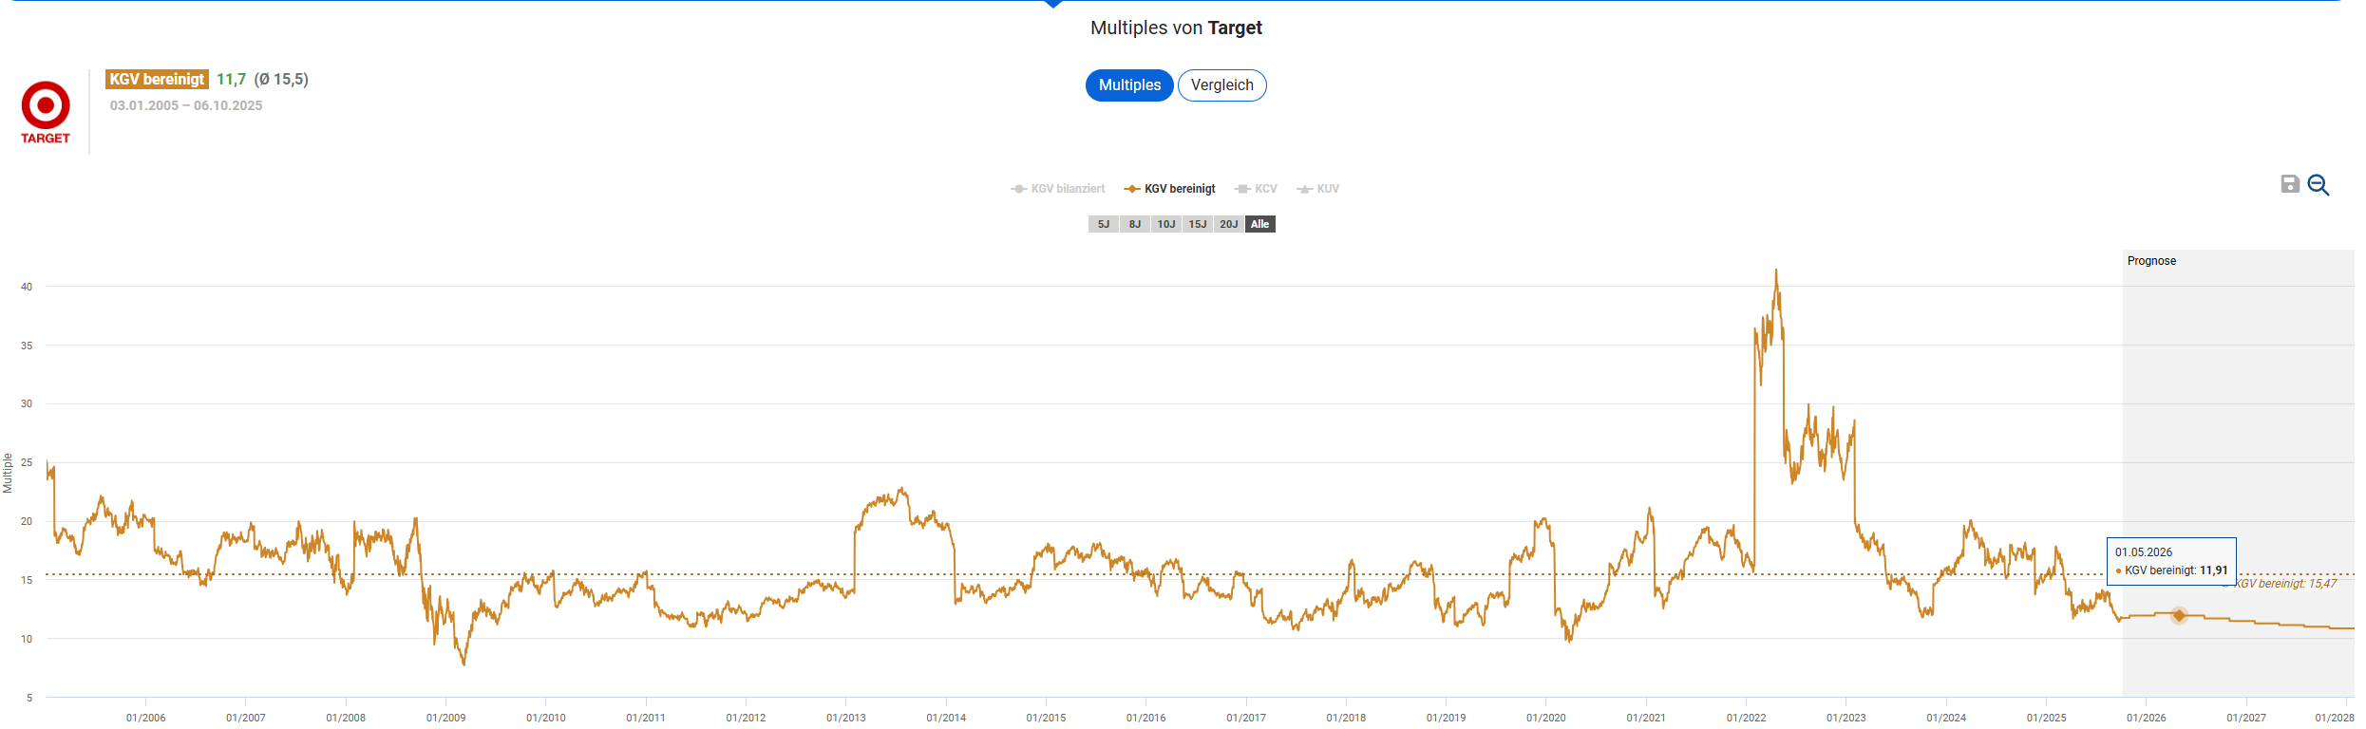This screenshot has height=729, width=2366.
Task: Choose the 20J time range
Action: point(1229,224)
